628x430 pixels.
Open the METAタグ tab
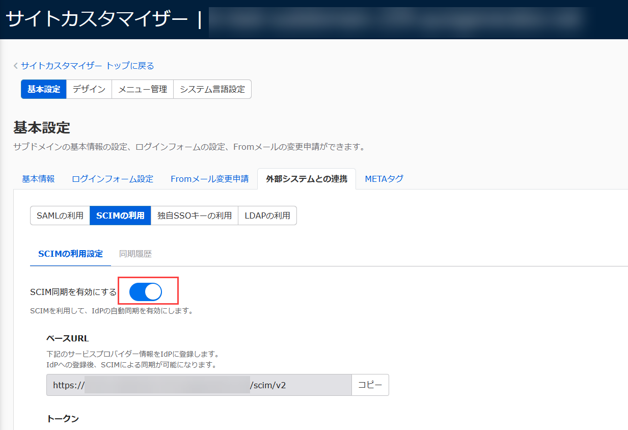click(384, 179)
